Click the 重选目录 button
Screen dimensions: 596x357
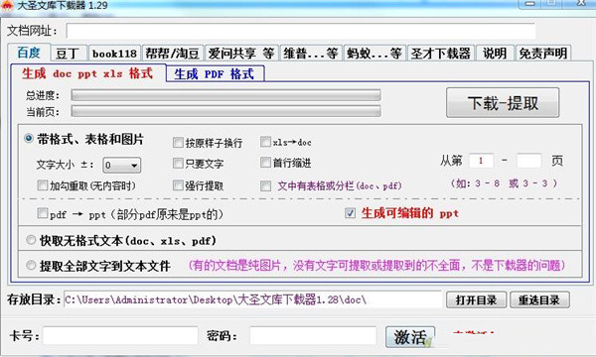[x=539, y=300]
